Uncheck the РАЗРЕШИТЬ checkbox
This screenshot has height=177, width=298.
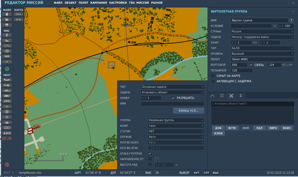tap(173, 98)
